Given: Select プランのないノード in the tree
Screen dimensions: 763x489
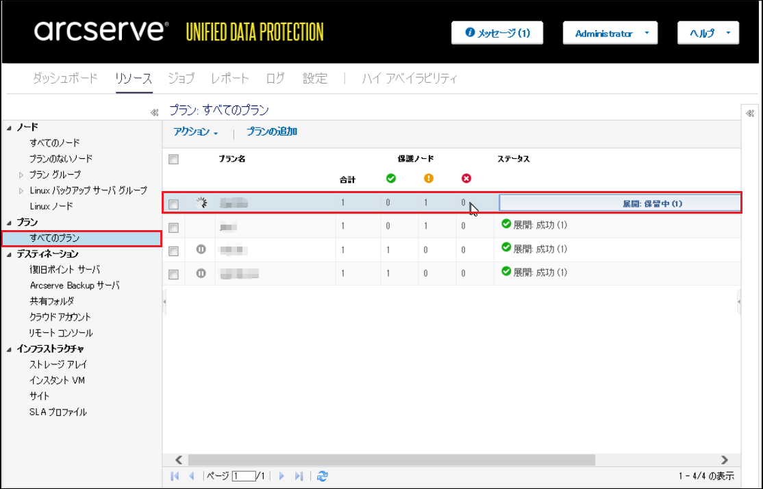Looking at the screenshot, I should point(61,159).
